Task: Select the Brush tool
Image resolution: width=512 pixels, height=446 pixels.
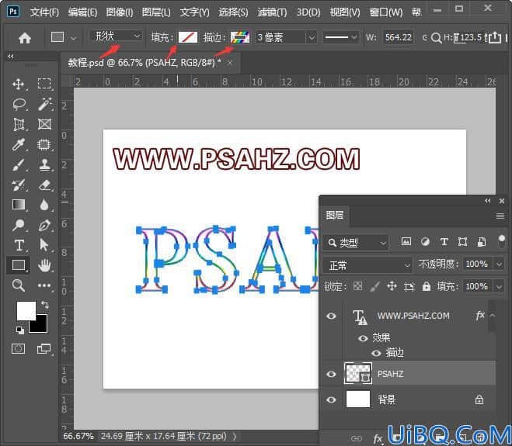Action: [19, 164]
